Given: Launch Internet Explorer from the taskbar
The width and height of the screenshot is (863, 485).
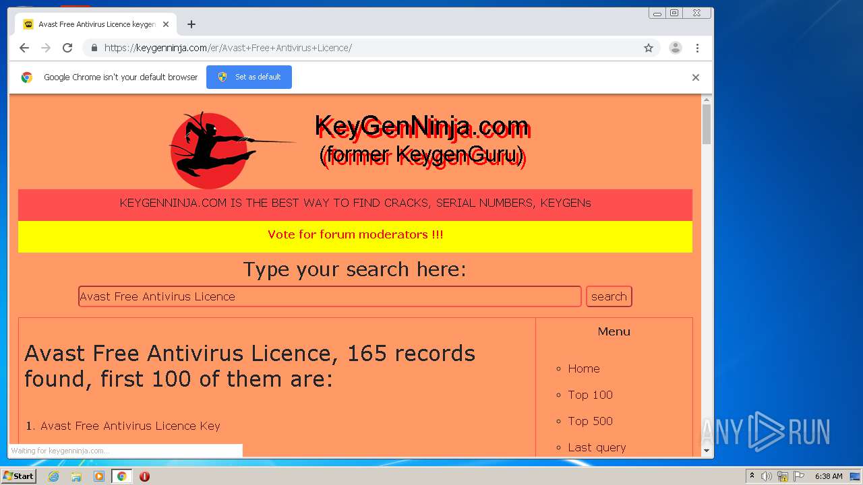Looking at the screenshot, I should (53, 476).
